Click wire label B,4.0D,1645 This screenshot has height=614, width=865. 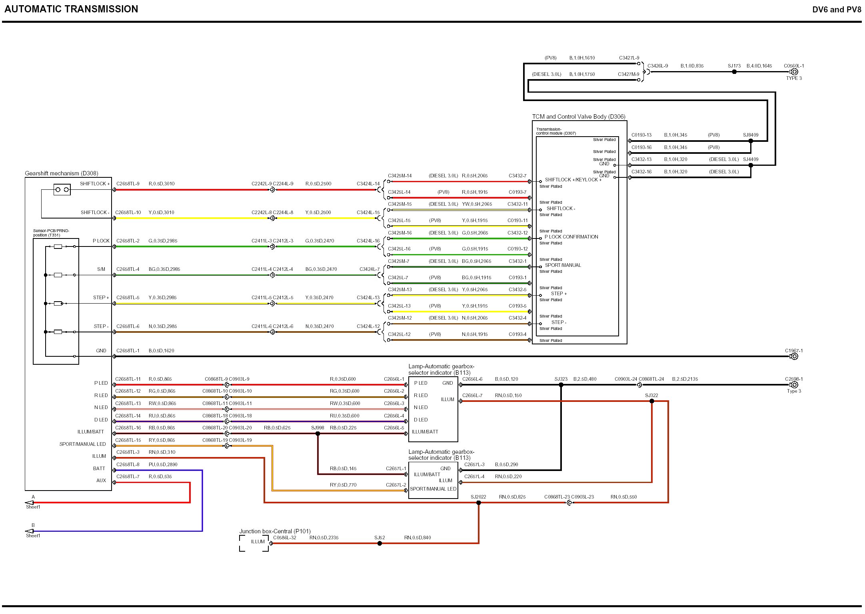(759, 66)
